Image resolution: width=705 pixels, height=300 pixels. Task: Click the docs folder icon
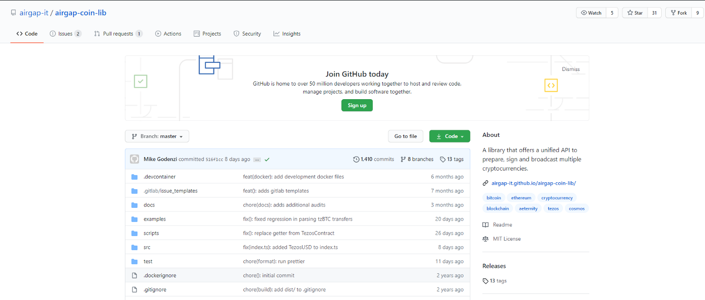pos(134,205)
